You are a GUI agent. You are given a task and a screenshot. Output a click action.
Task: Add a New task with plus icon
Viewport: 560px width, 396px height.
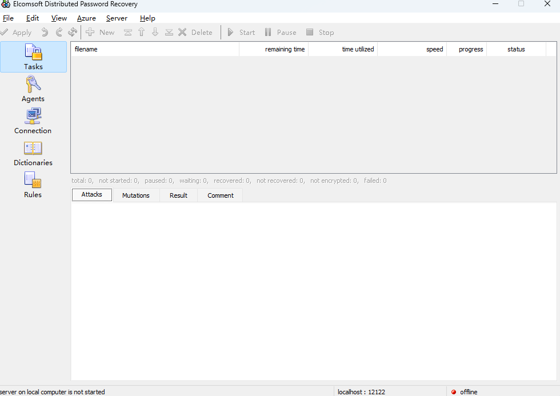point(101,33)
